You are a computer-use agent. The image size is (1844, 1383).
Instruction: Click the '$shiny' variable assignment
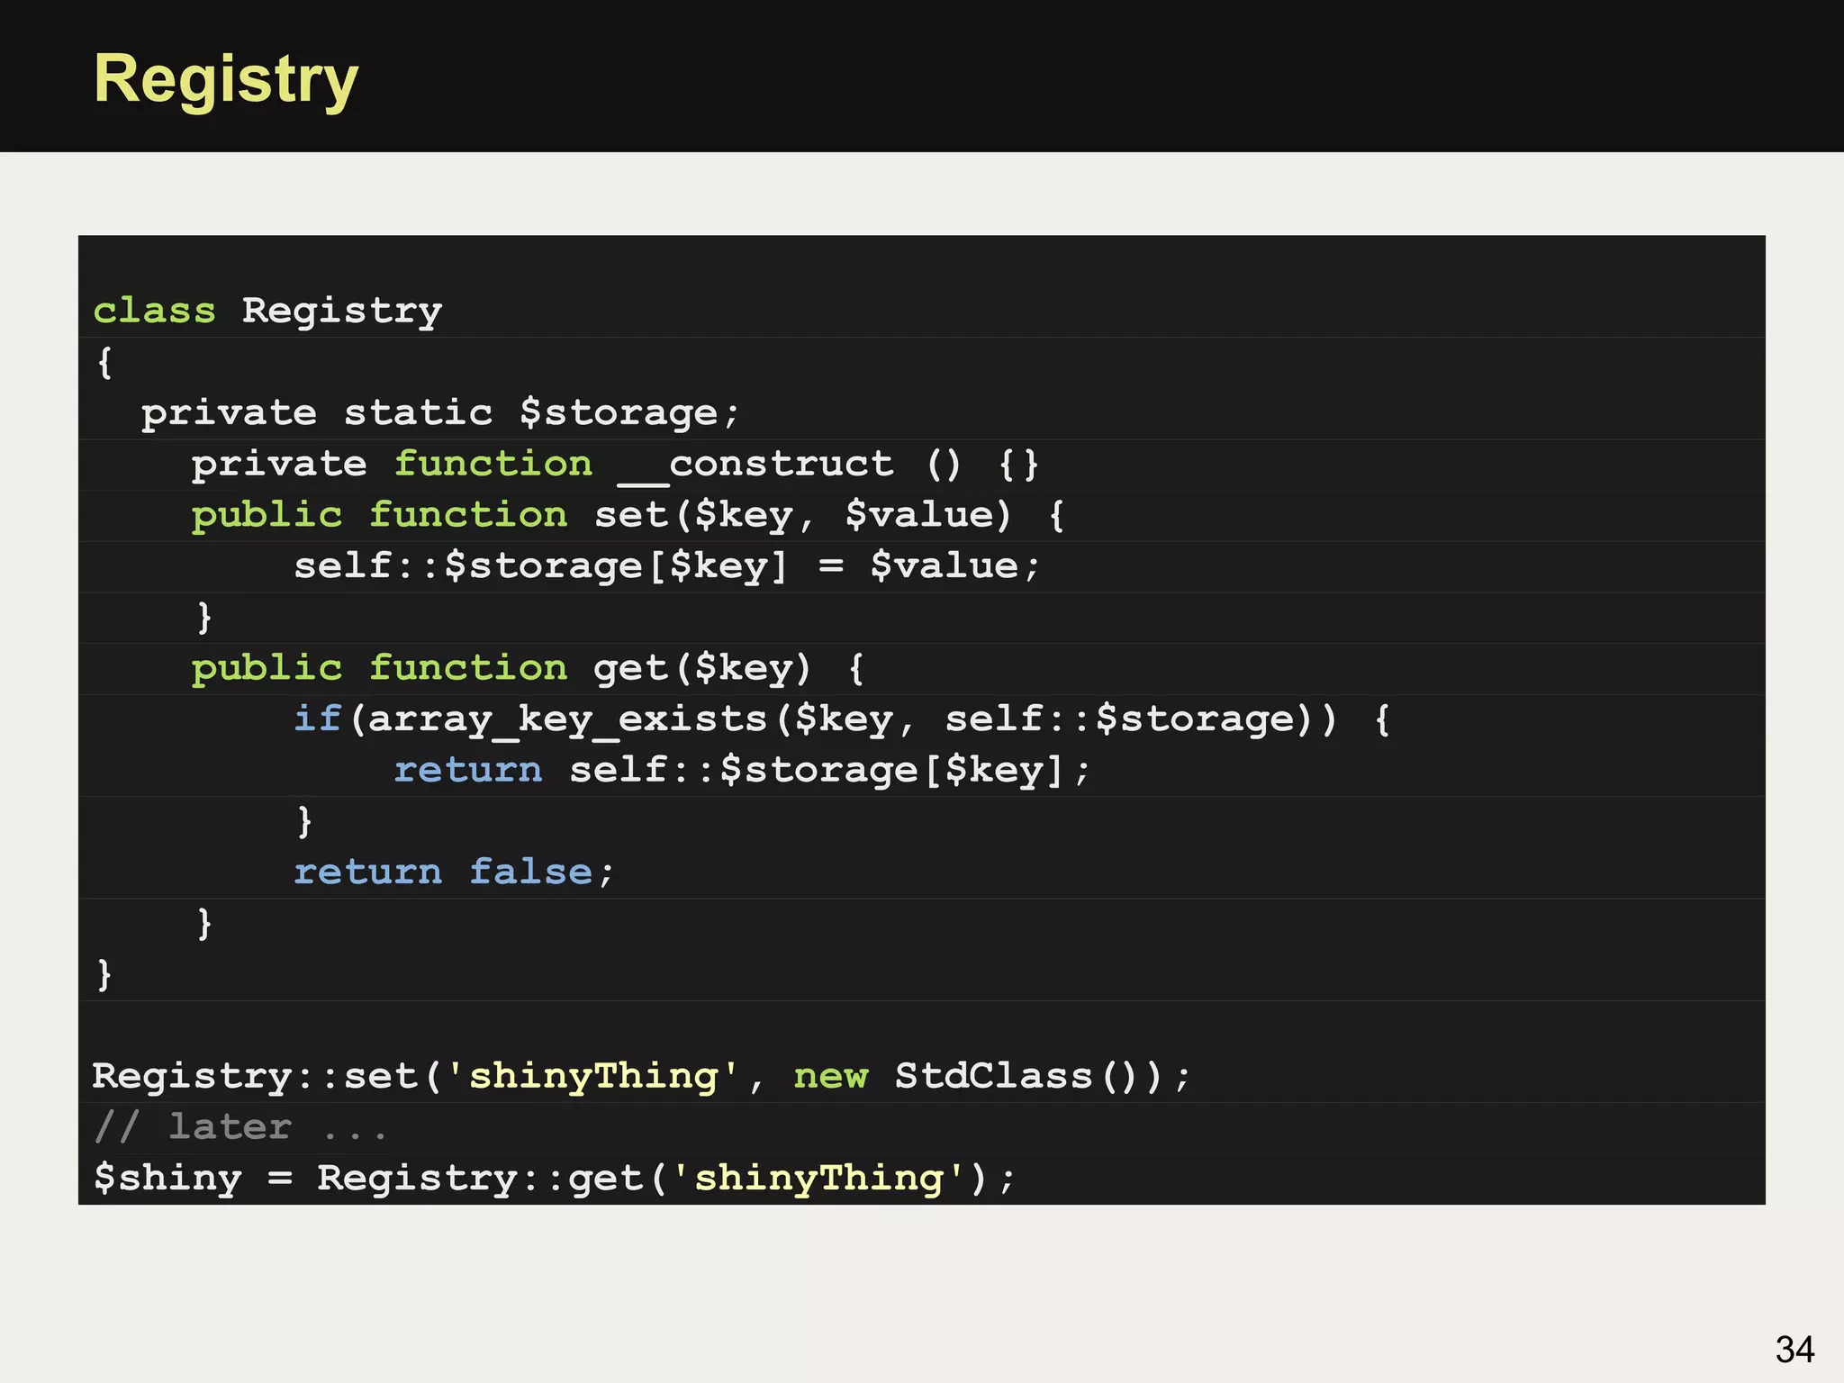point(168,1179)
